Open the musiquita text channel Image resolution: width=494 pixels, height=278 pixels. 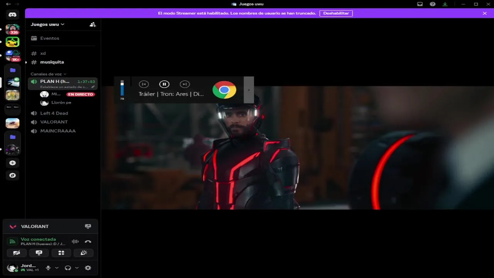pyautogui.click(x=63, y=62)
